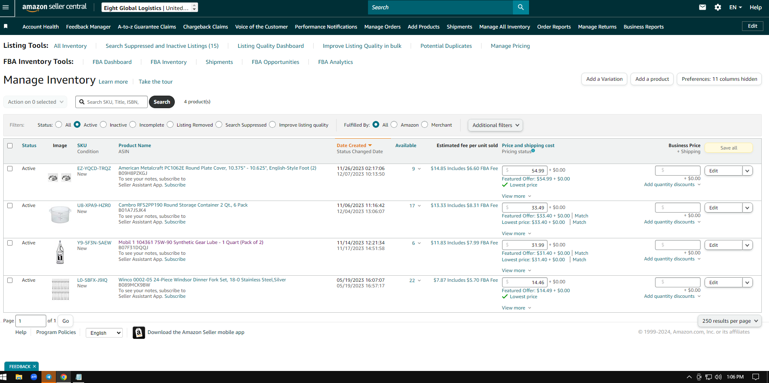
Task: Open the English footer language select
Action: pyautogui.click(x=104, y=333)
